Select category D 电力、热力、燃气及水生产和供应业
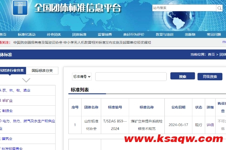The height and width of the screenshot is (150, 226). [x=27, y=124]
